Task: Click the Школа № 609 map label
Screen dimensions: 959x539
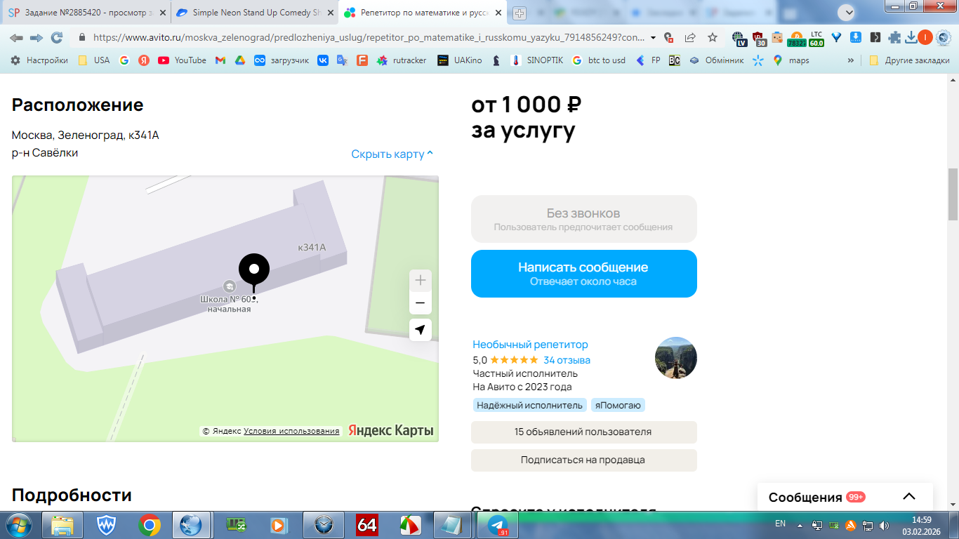Action: point(229,304)
